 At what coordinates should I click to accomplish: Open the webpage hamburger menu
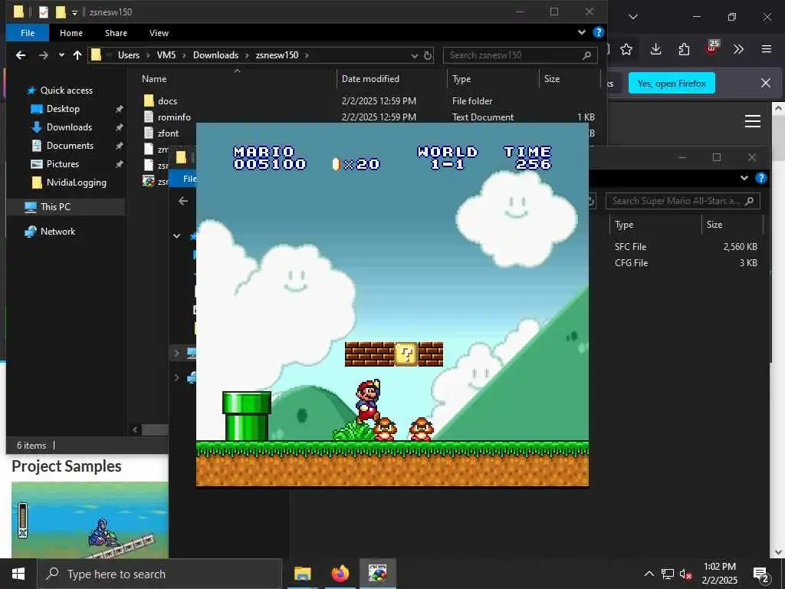click(753, 121)
